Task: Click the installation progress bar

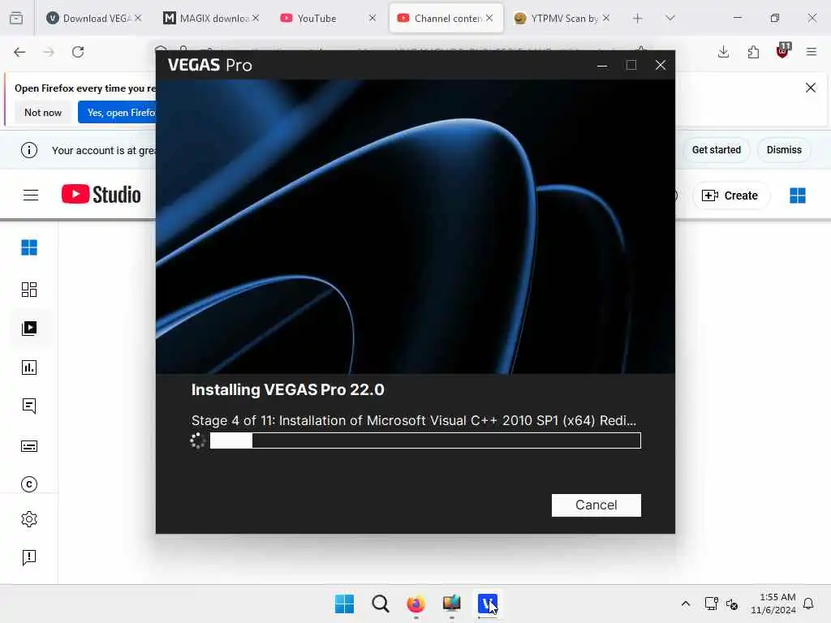Action: tap(425, 440)
